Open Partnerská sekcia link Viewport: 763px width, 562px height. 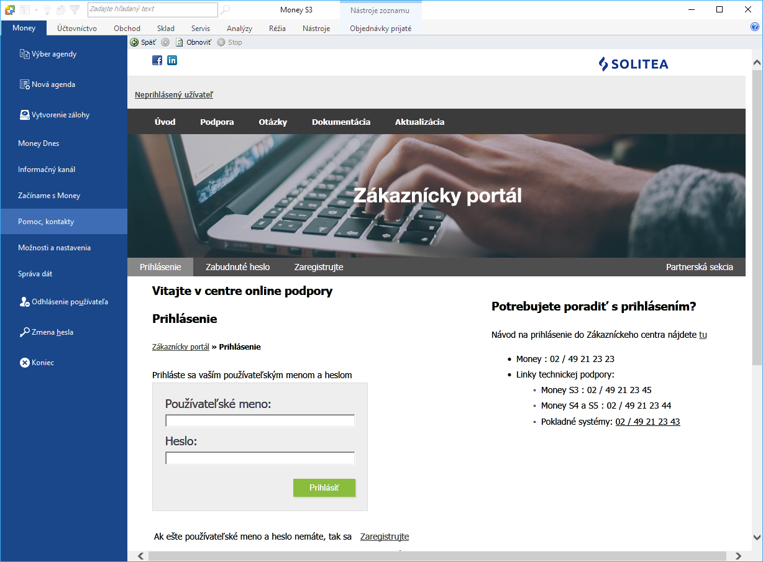pyautogui.click(x=700, y=267)
